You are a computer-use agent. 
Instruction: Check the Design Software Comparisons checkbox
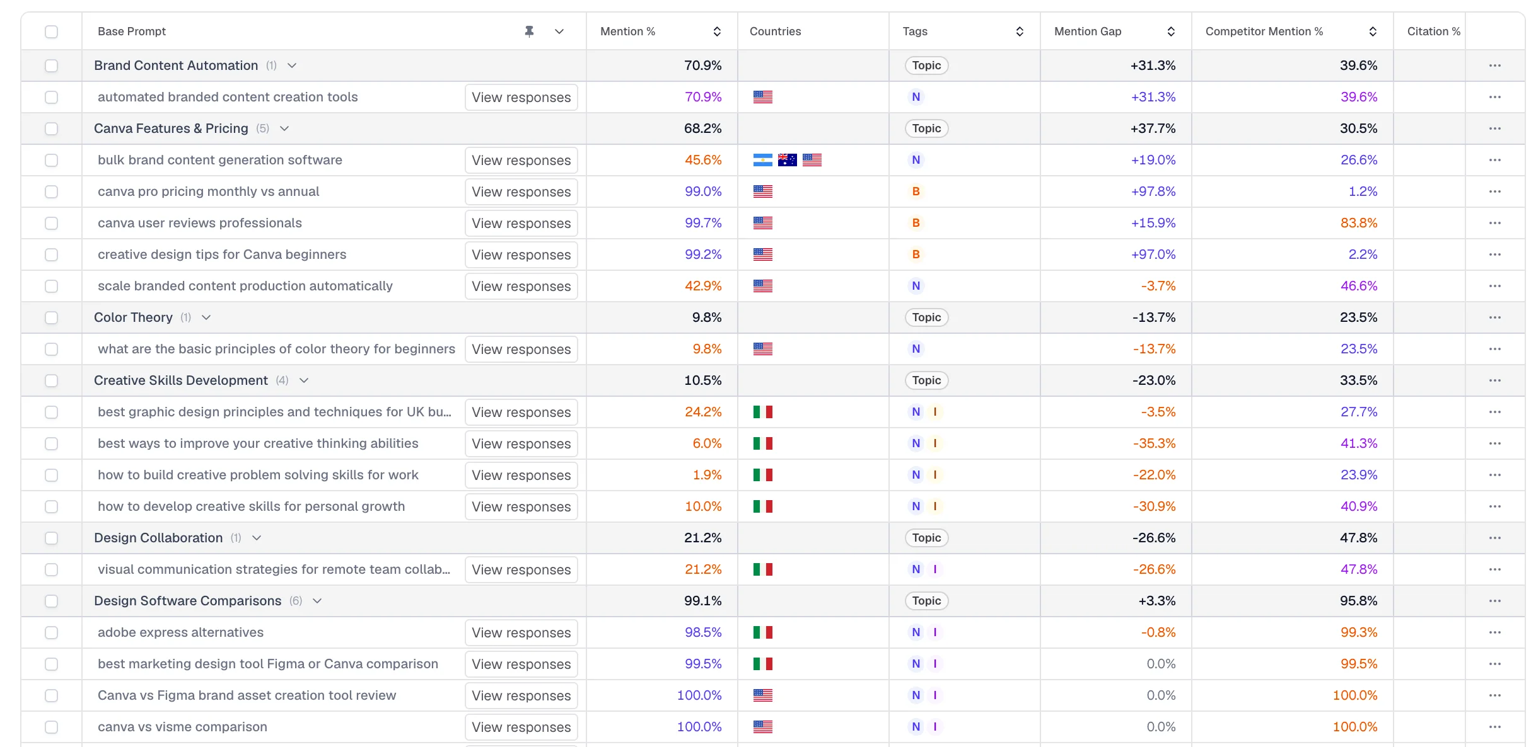(52, 601)
